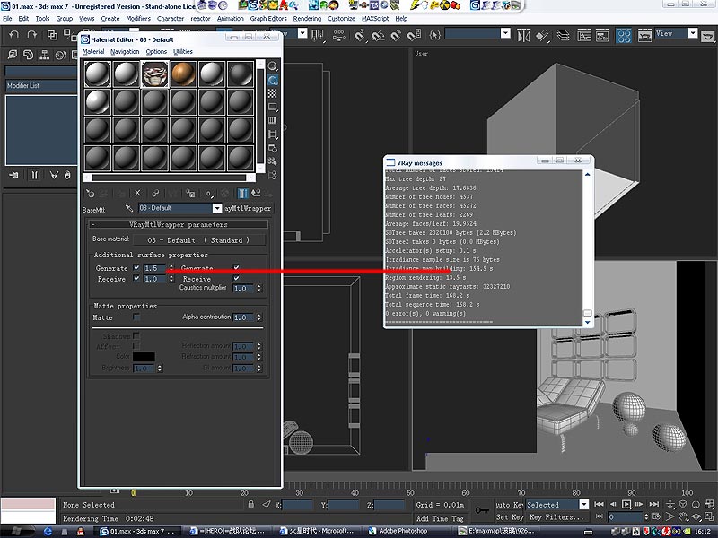Click Alpha contribution spinner arrows

[258, 317]
